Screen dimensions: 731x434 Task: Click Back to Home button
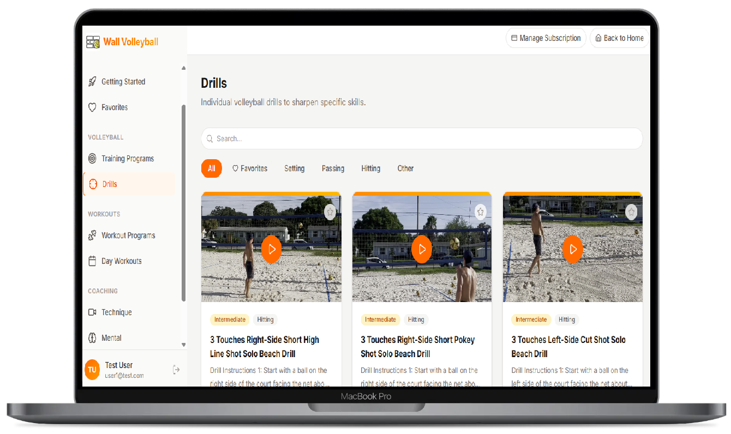pyautogui.click(x=619, y=38)
